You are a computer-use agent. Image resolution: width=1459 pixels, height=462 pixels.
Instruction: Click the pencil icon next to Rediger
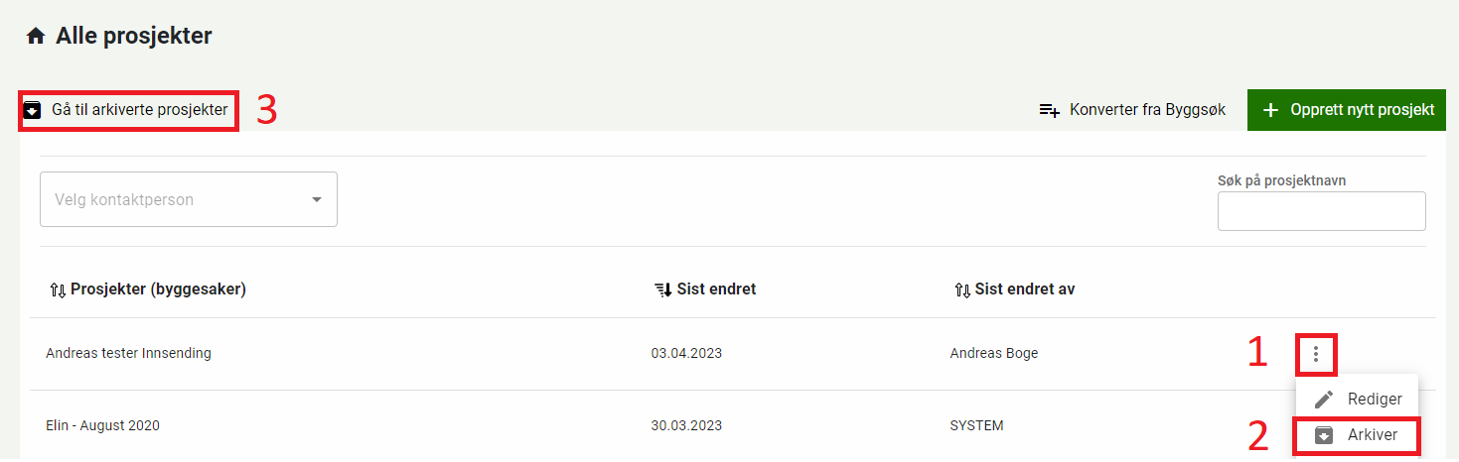[x=1324, y=399]
